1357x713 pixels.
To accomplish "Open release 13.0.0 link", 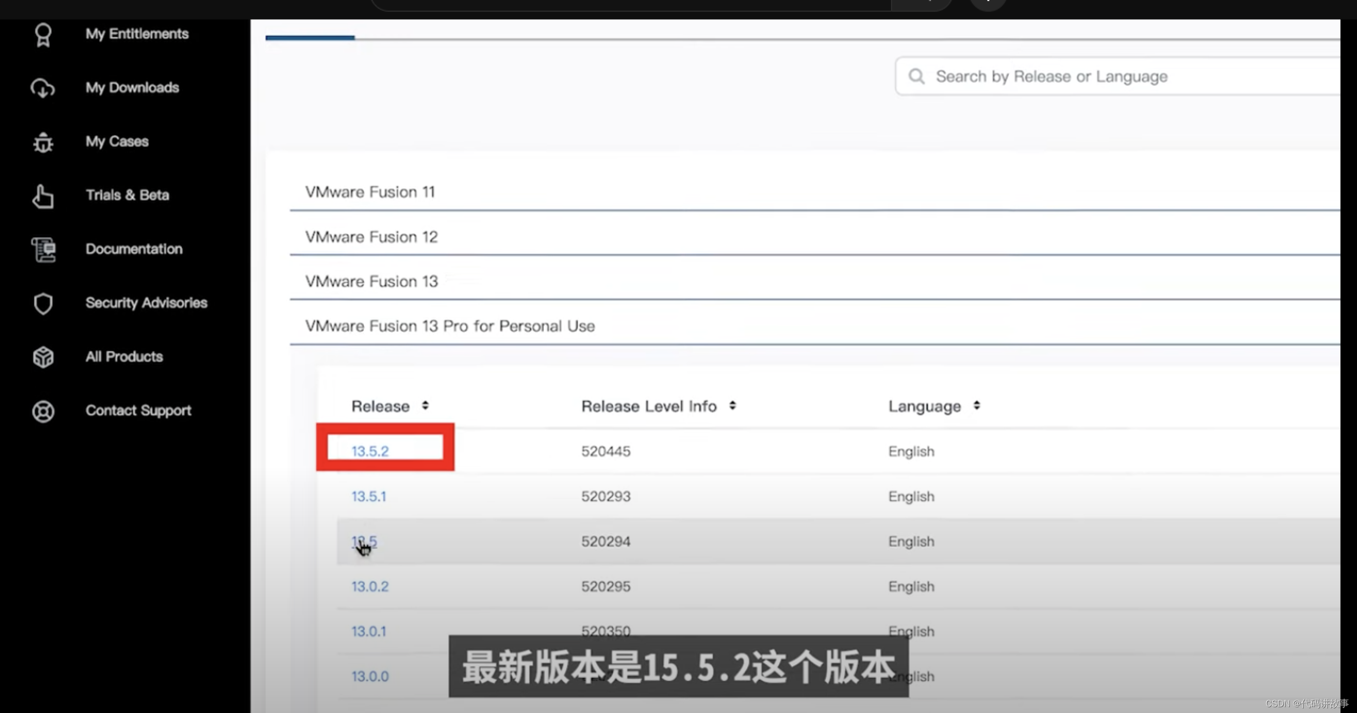I will (370, 676).
